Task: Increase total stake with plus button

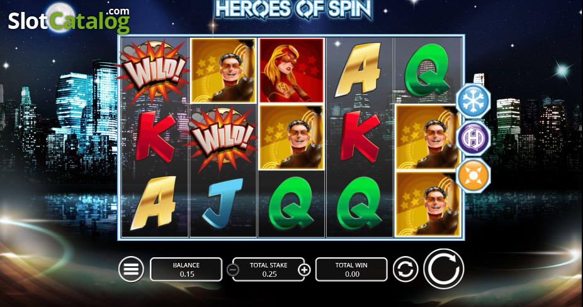Action: click(x=304, y=269)
